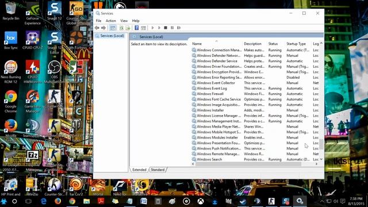Viewport: 368px width, 207px height.
Task: Click the Refresh toolbar icon
Action: (x=121, y=28)
